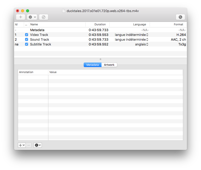Click the Tx3g format cell
The height and width of the screenshot is (170, 201).
182,44
